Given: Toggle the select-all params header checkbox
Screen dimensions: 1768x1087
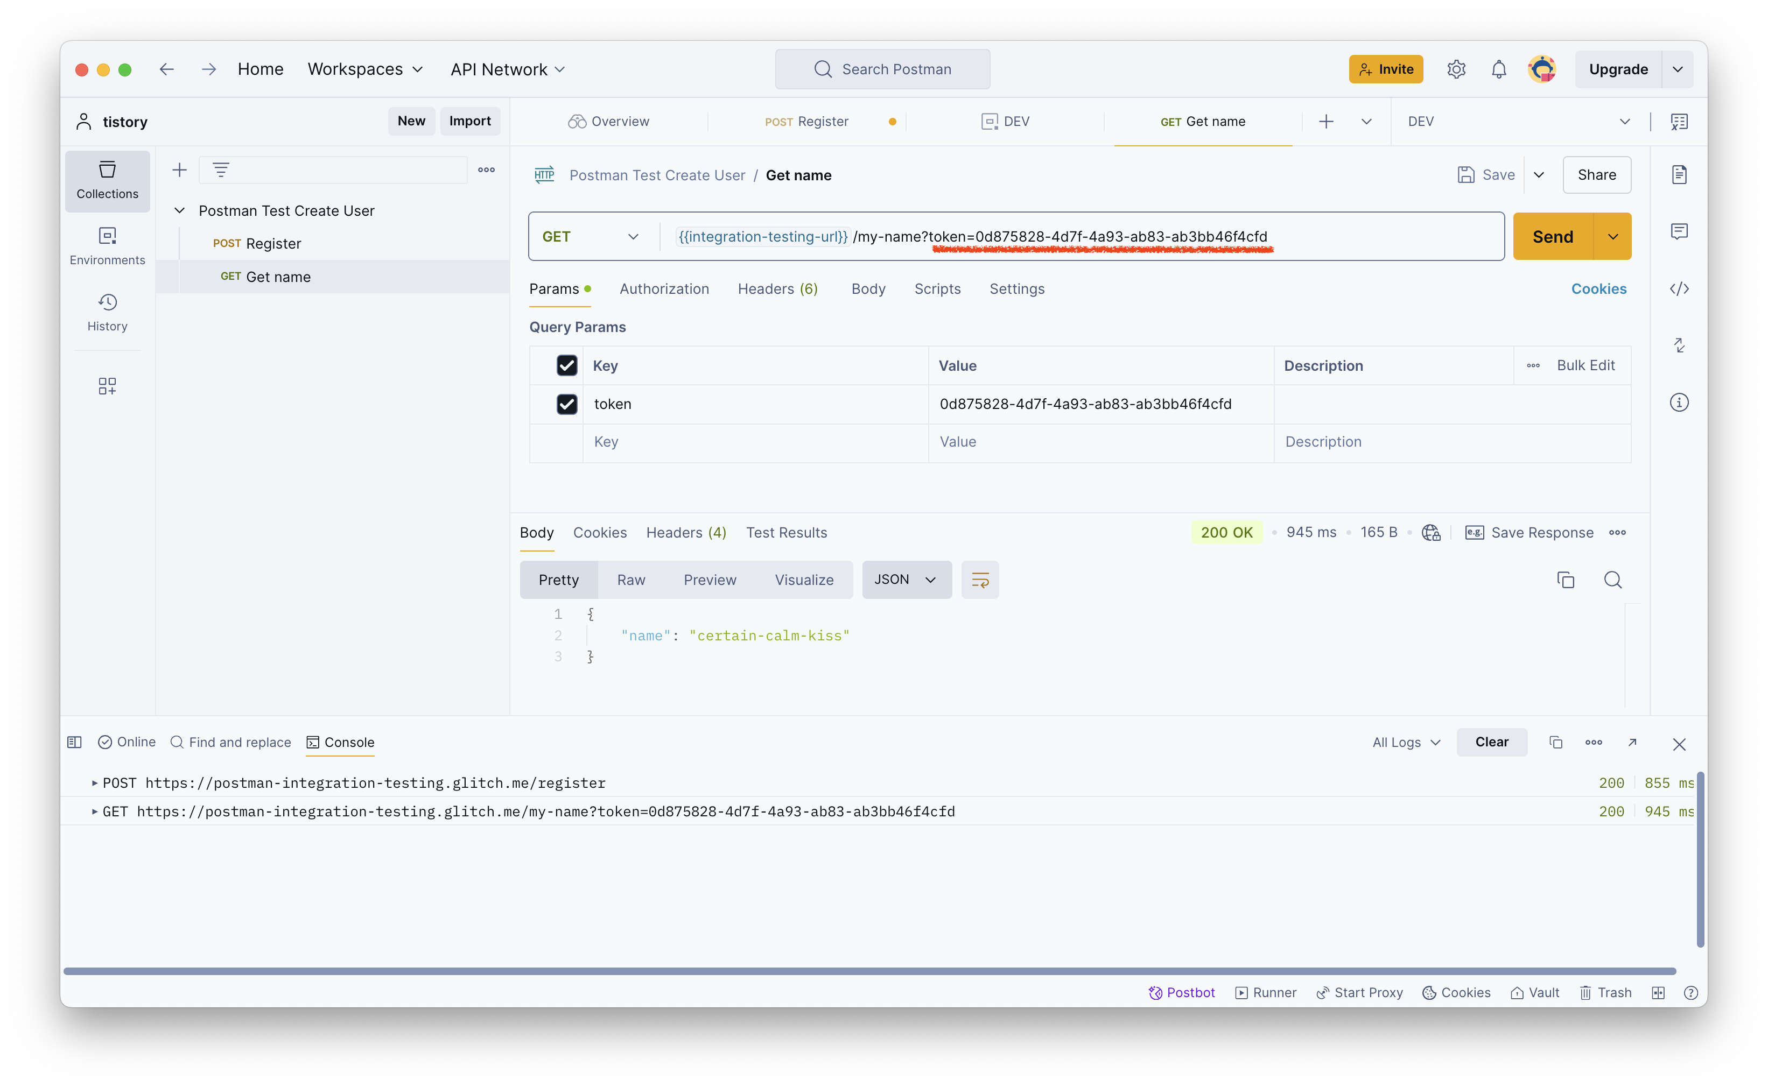Looking at the screenshot, I should [567, 365].
